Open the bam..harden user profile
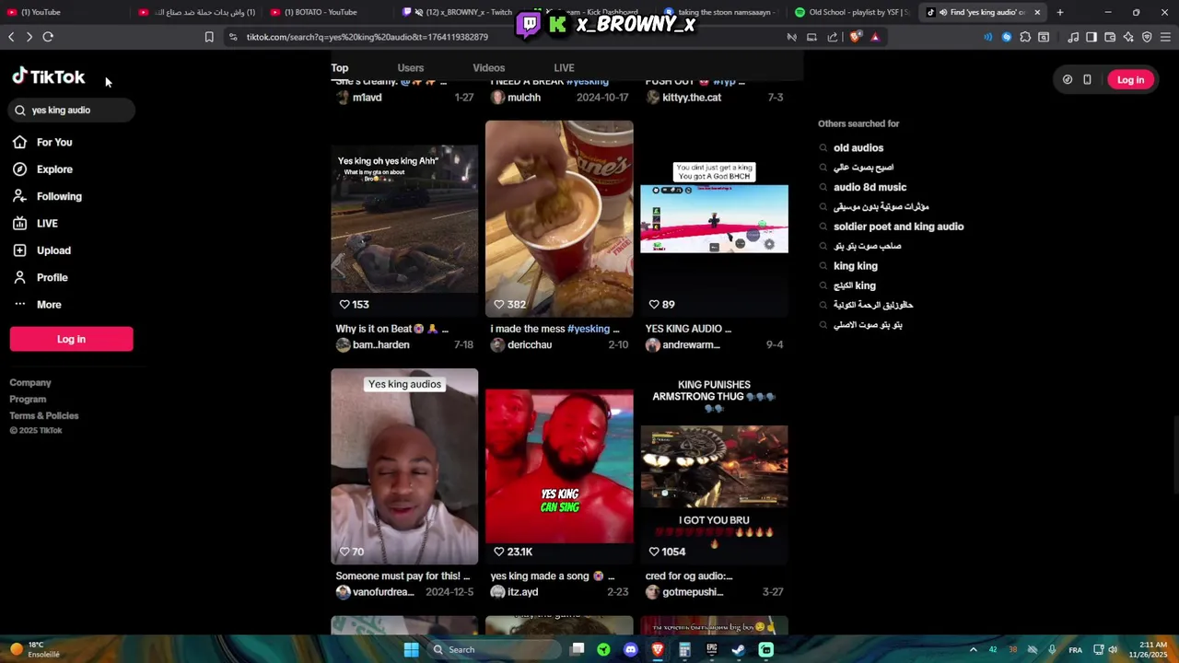 click(380, 344)
